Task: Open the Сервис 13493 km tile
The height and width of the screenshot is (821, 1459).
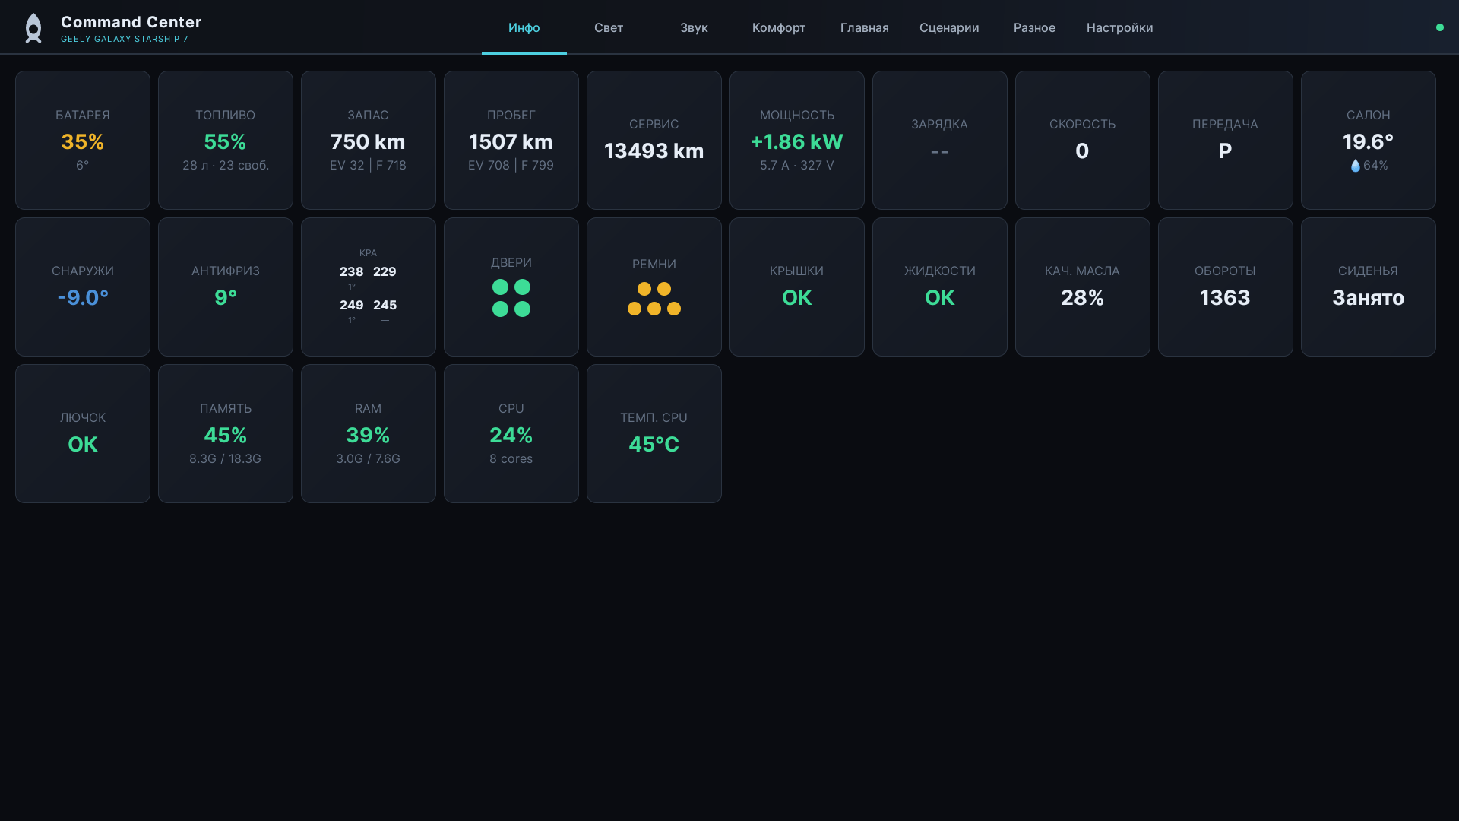Action: 654,141
